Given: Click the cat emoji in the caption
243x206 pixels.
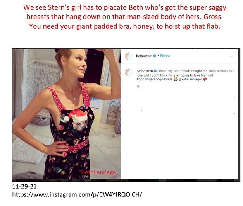Looking at the screenshot, I should (x=175, y=79).
